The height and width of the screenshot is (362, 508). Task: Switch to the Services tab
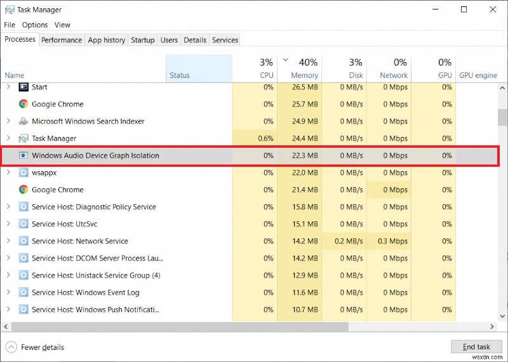[x=225, y=40]
